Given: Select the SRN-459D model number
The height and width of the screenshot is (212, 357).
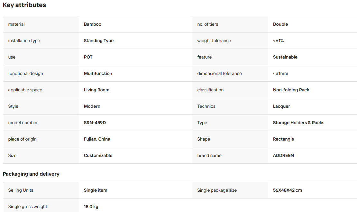Looking at the screenshot, I should [95, 123].
